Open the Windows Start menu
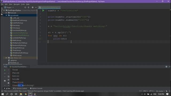The image size is (171, 96). [x=2, y=94]
